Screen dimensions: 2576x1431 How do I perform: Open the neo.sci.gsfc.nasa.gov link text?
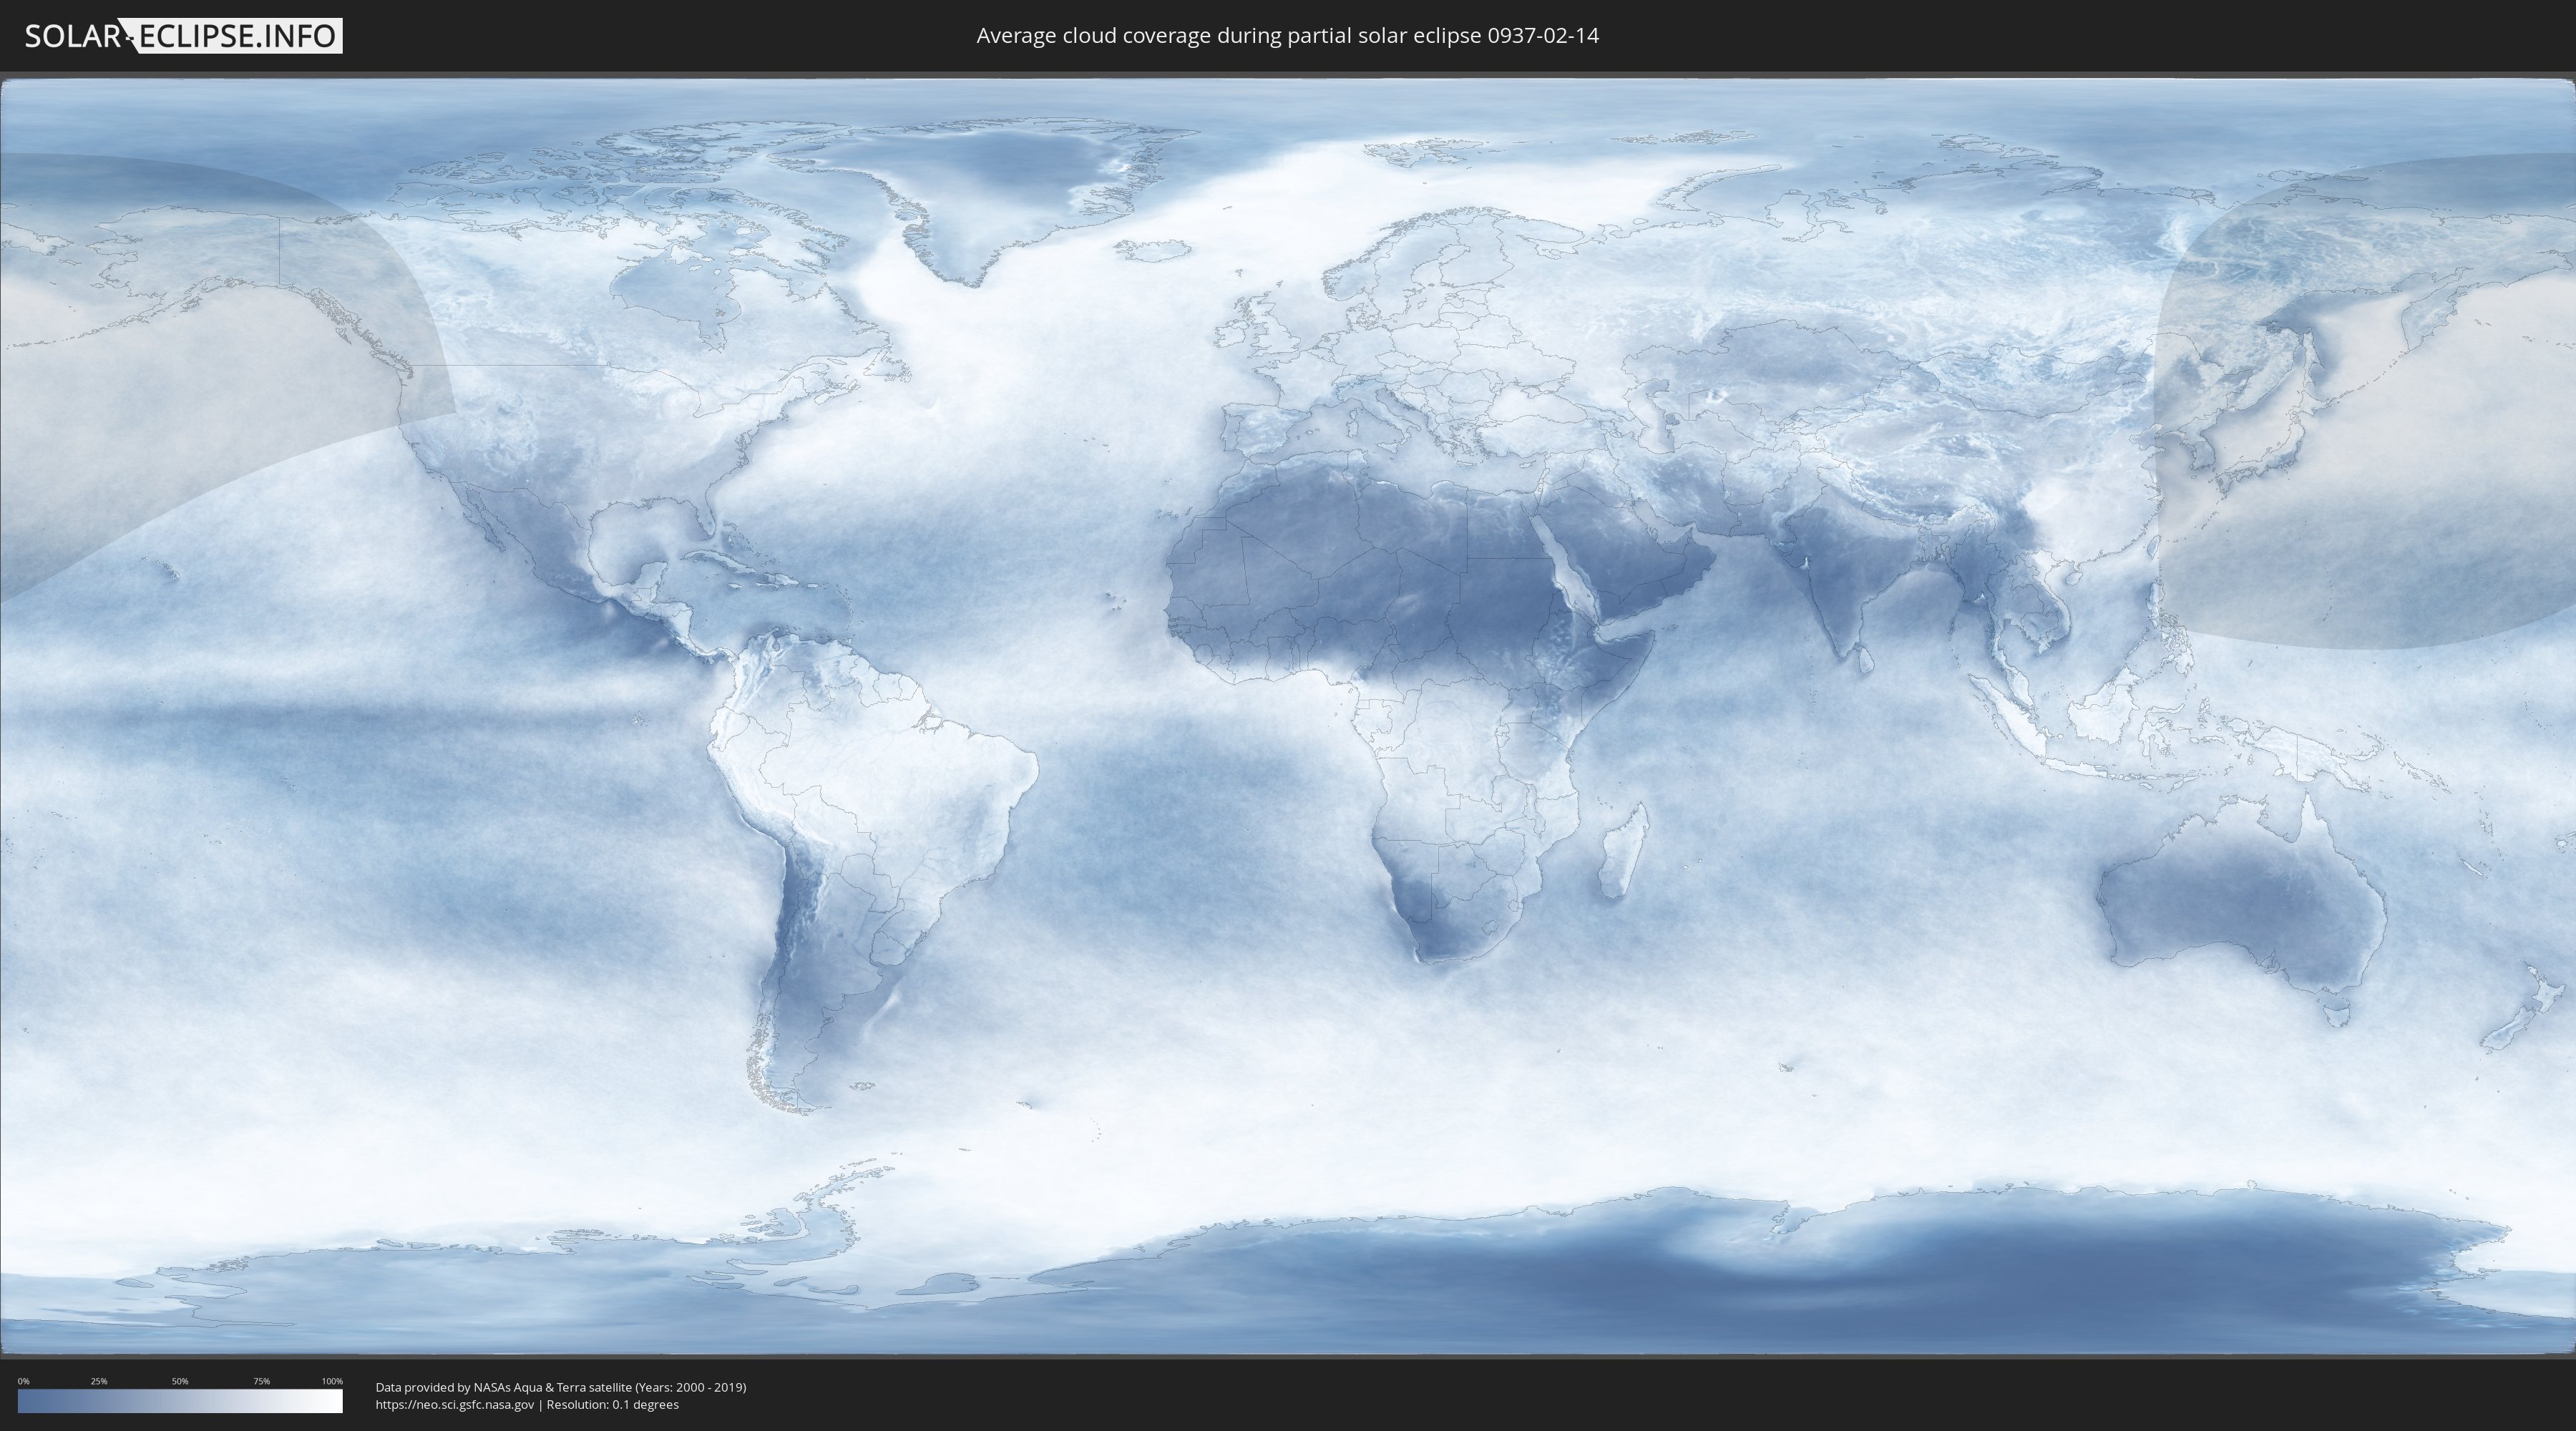(455, 1404)
